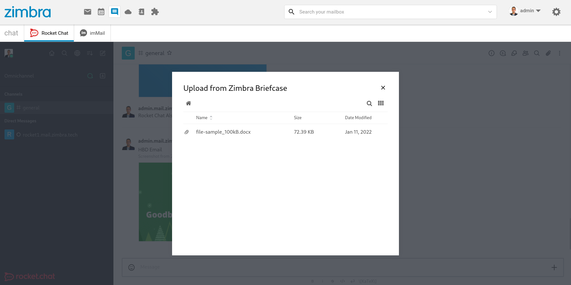Open the general channel in sidebar

(x=57, y=108)
